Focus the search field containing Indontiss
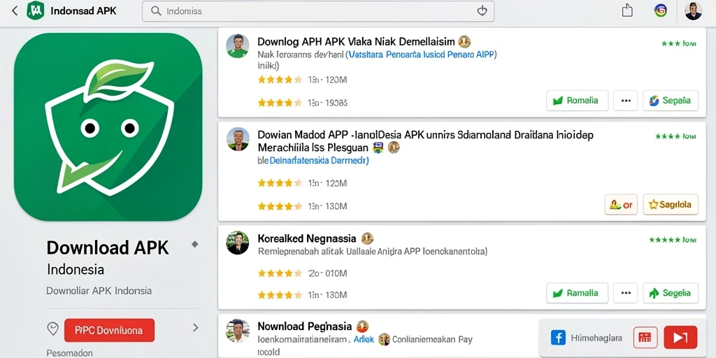Viewport: 716px width, 358px height. pyautogui.click(x=318, y=11)
